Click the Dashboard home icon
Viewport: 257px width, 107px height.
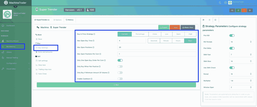(3, 26)
